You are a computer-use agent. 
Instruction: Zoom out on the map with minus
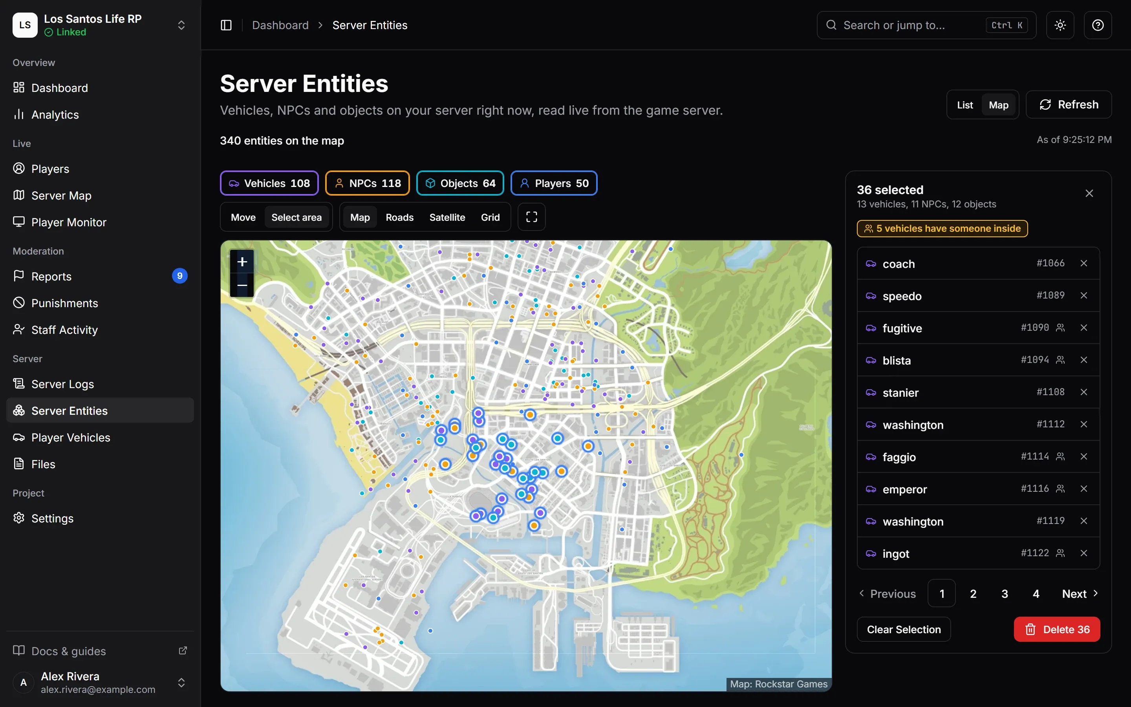[242, 285]
